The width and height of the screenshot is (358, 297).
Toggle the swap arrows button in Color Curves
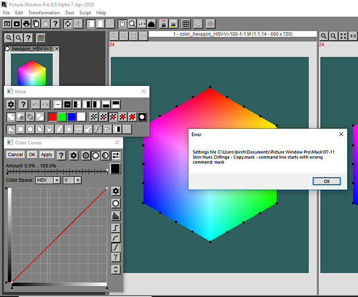point(116,155)
